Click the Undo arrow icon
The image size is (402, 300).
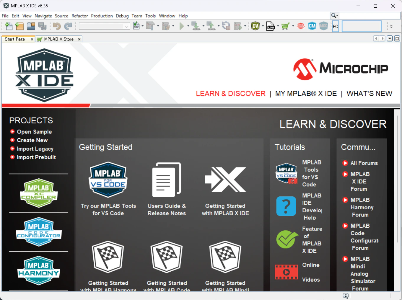pyautogui.click(x=57, y=26)
